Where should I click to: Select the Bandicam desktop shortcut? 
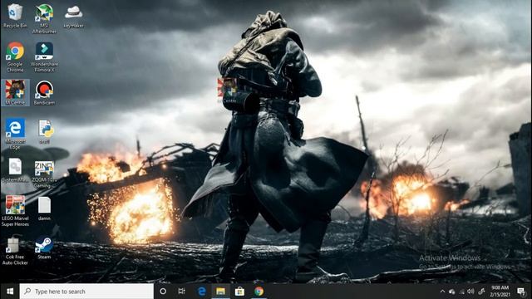44,92
